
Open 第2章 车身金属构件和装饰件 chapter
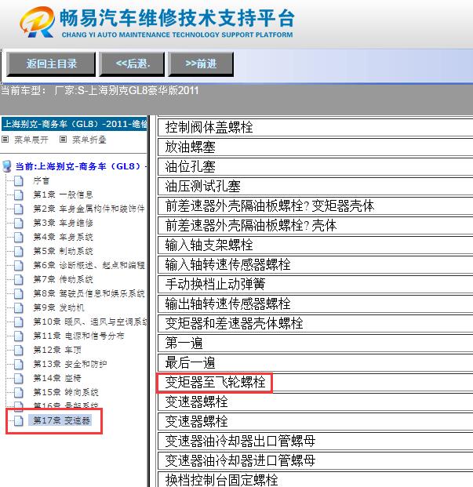pos(89,209)
